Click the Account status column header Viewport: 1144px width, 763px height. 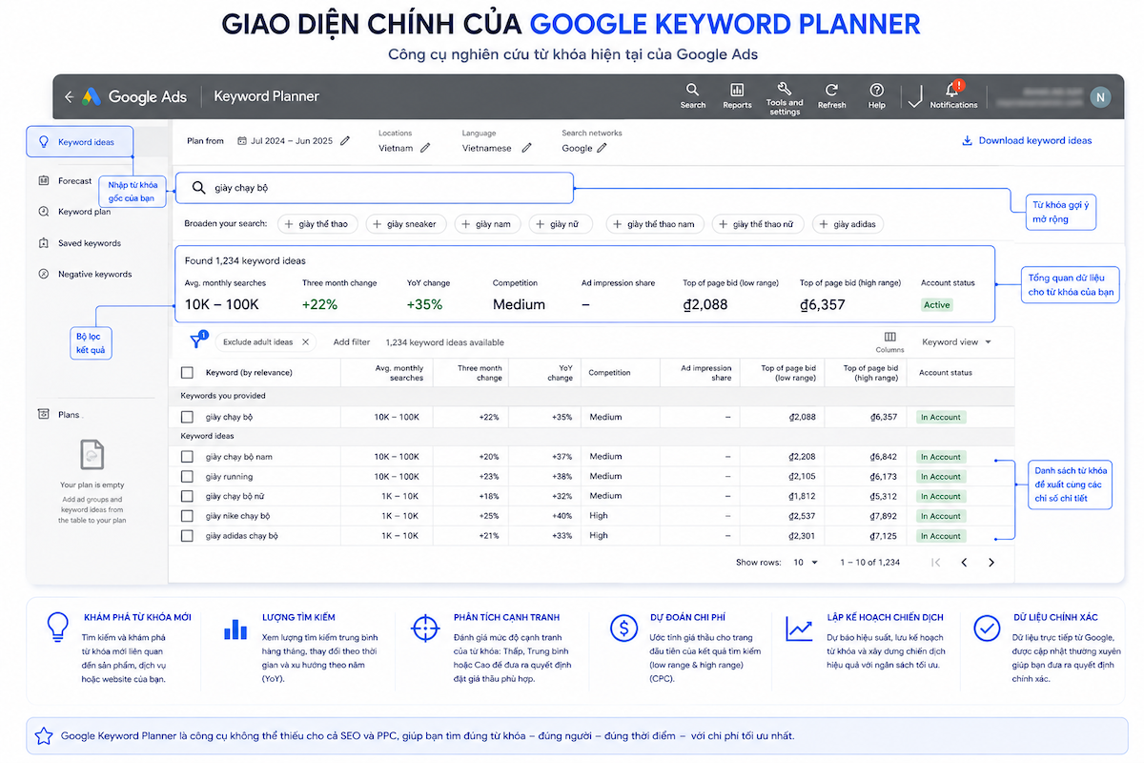point(946,373)
